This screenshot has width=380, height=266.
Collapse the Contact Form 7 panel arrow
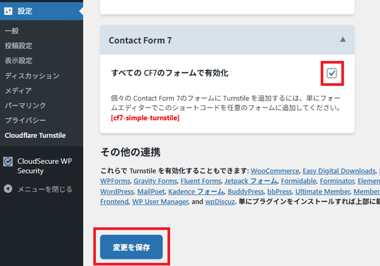[343, 40]
